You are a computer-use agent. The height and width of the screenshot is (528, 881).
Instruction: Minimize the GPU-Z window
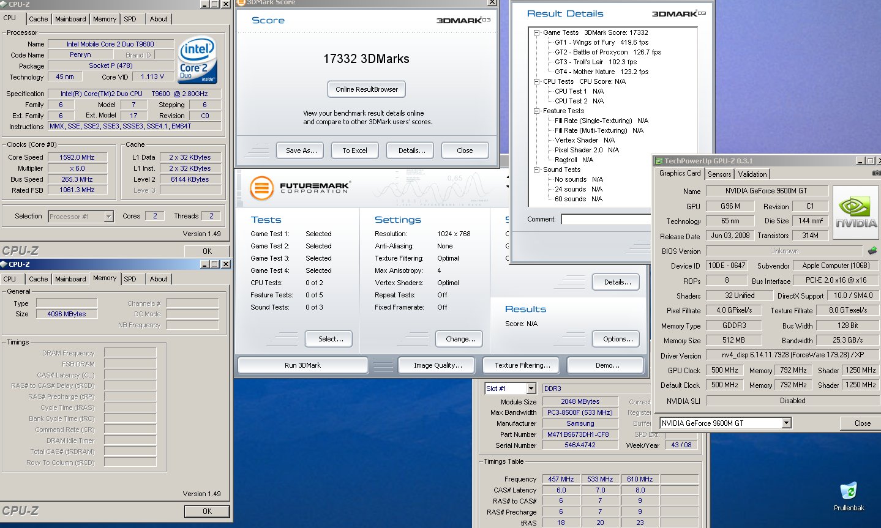(861, 161)
